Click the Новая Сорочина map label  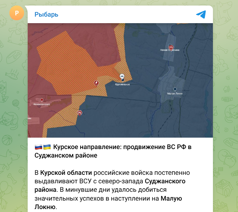click(x=170, y=50)
